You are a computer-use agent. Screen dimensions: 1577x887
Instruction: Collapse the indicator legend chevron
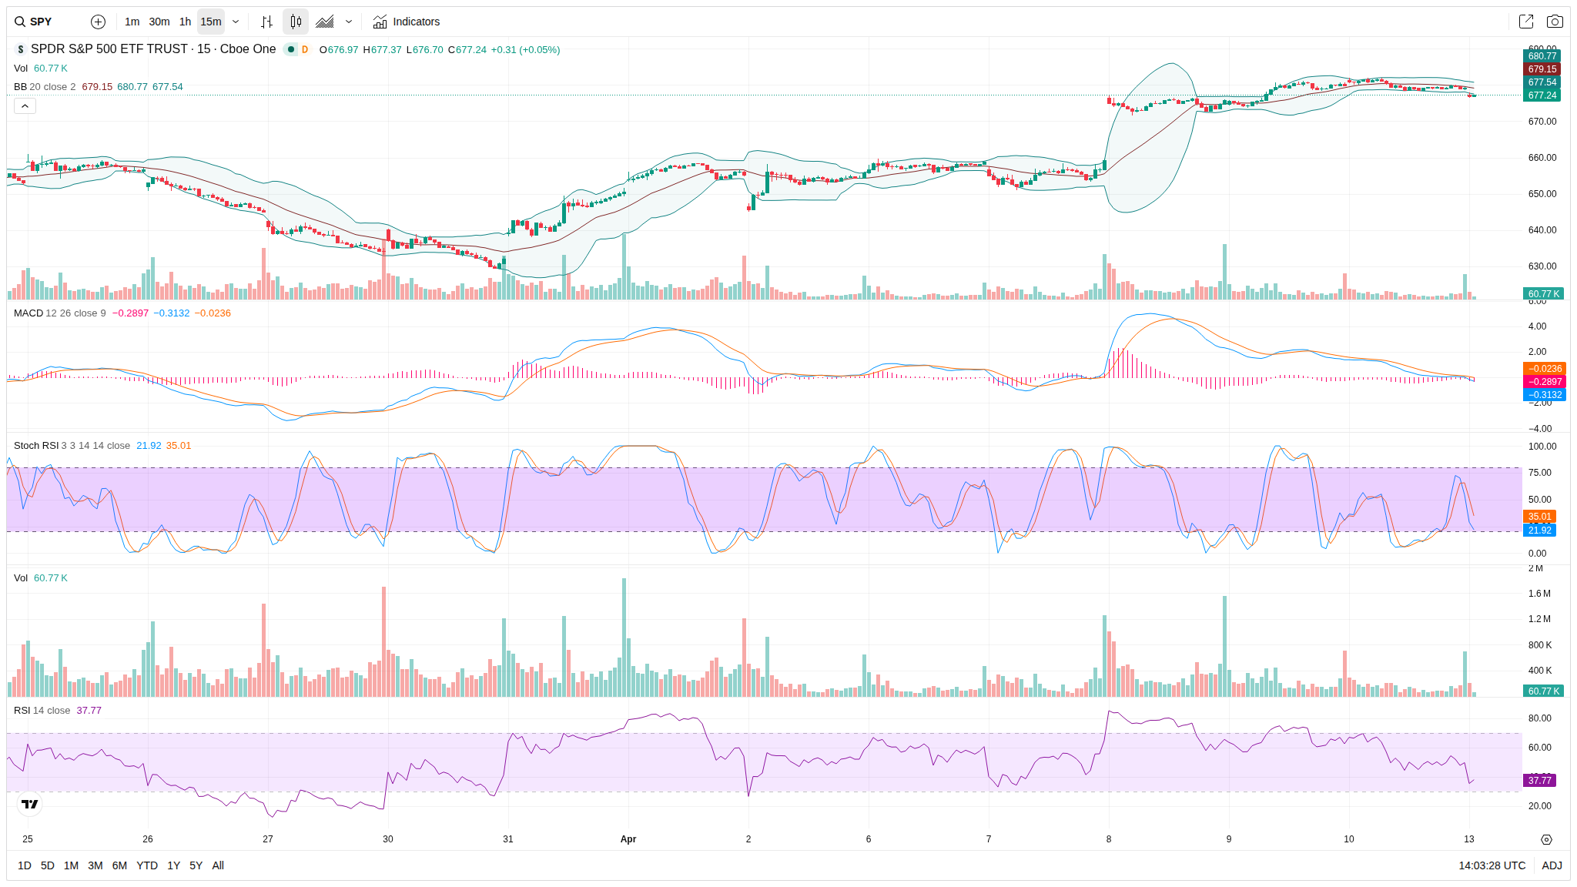click(x=25, y=106)
